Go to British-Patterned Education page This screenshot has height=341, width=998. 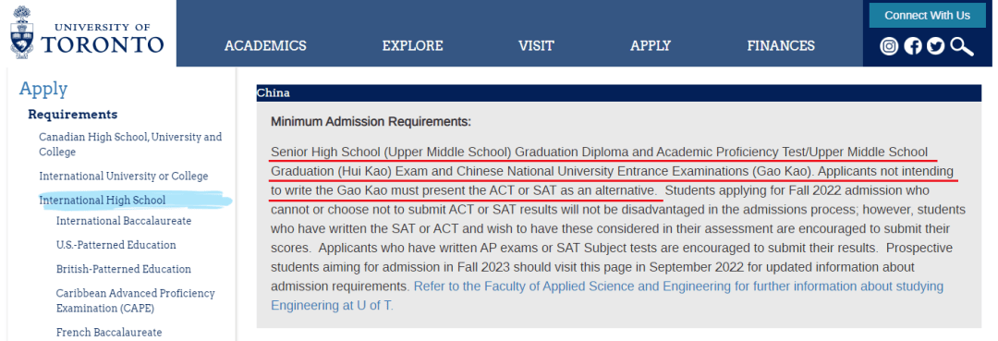(x=124, y=269)
